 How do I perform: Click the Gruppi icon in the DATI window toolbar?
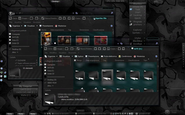(55, 49)
